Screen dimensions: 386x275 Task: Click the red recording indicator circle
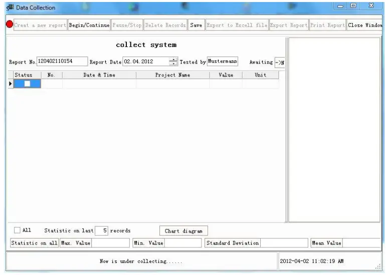10,24
